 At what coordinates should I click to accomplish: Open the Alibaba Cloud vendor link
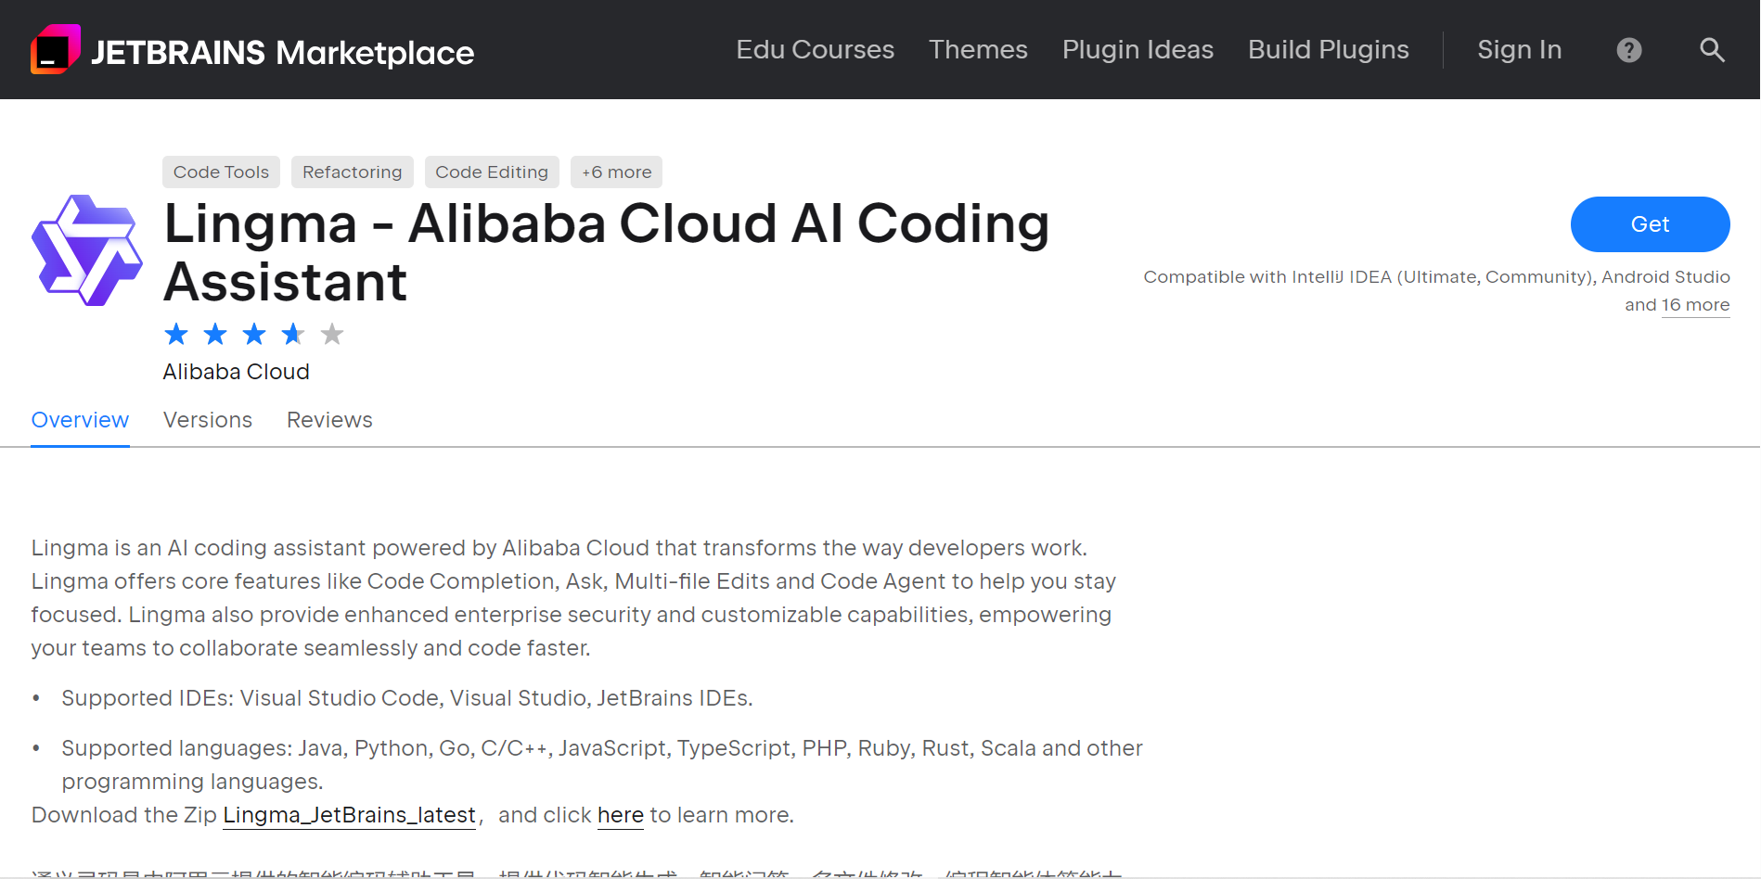237,372
